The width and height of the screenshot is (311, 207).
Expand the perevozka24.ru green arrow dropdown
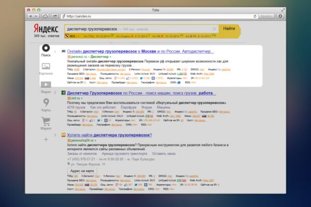(95, 140)
